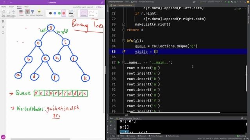
Task: Click the Saved offline sign in message
Action: [82, 7]
